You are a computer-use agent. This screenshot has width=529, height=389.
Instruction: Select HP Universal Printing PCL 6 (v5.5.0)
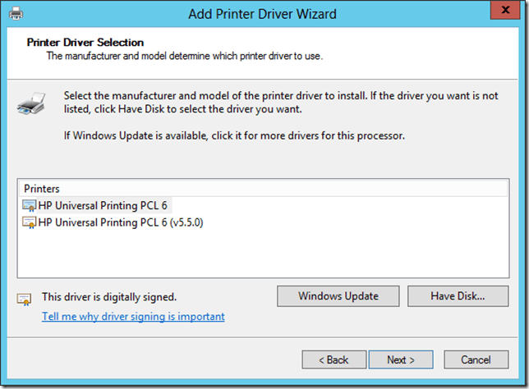tap(120, 222)
